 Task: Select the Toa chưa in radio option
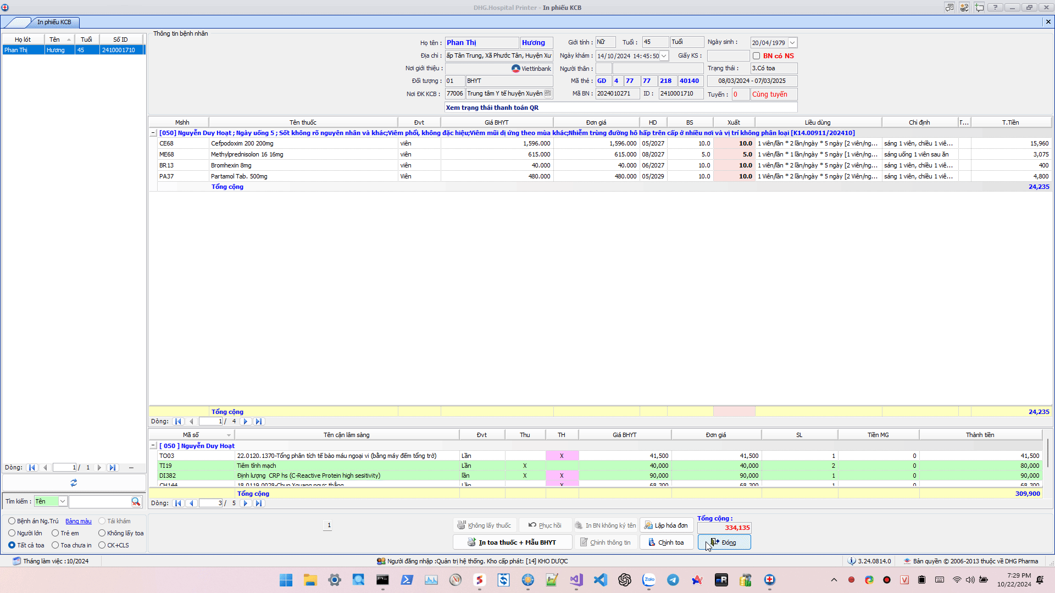tap(55, 545)
